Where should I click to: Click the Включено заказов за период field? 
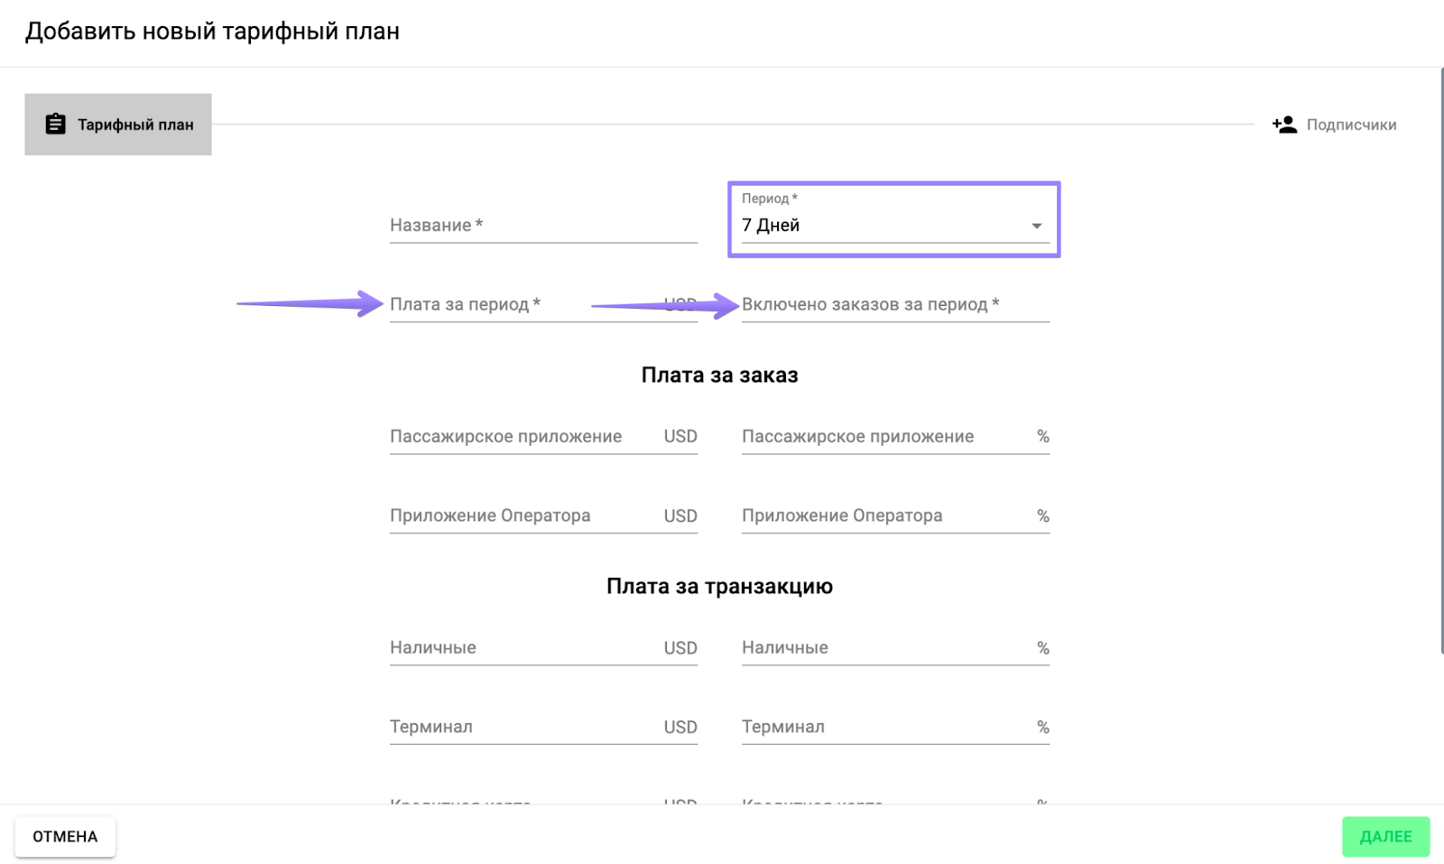click(894, 305)
